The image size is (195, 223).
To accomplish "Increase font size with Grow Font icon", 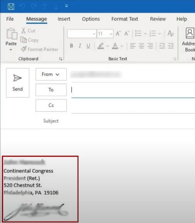I will pos(118,34).
